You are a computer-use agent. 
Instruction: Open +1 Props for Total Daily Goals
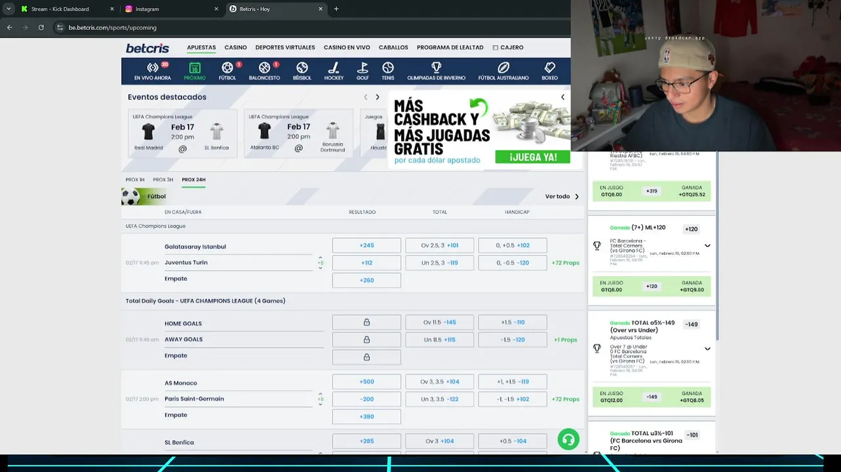click(x=565, y=340)
